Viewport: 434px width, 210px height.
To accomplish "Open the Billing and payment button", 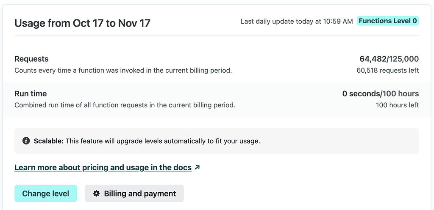I will click(x=134, y=194).
